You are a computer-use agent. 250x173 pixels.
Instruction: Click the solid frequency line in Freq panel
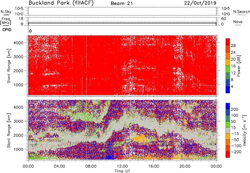point(122,23)
